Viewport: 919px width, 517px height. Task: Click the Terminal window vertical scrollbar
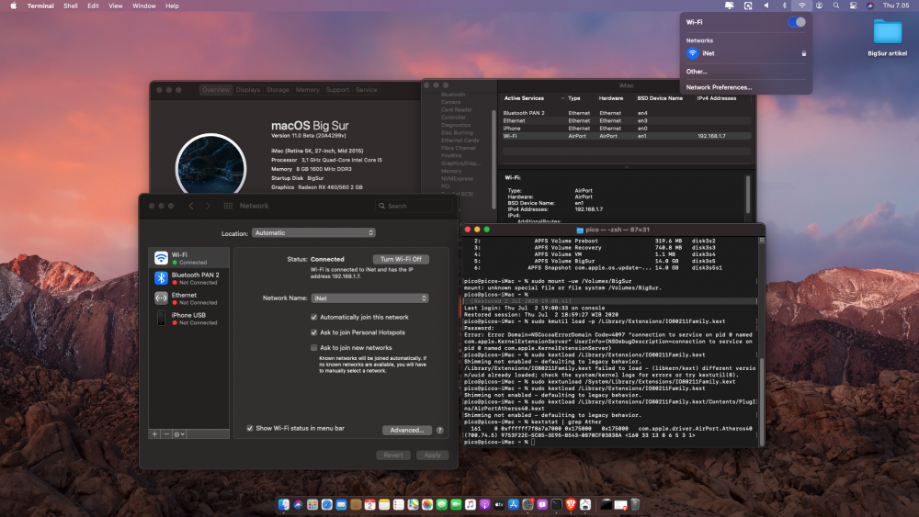pyautogui.click(x=761, y=401)
